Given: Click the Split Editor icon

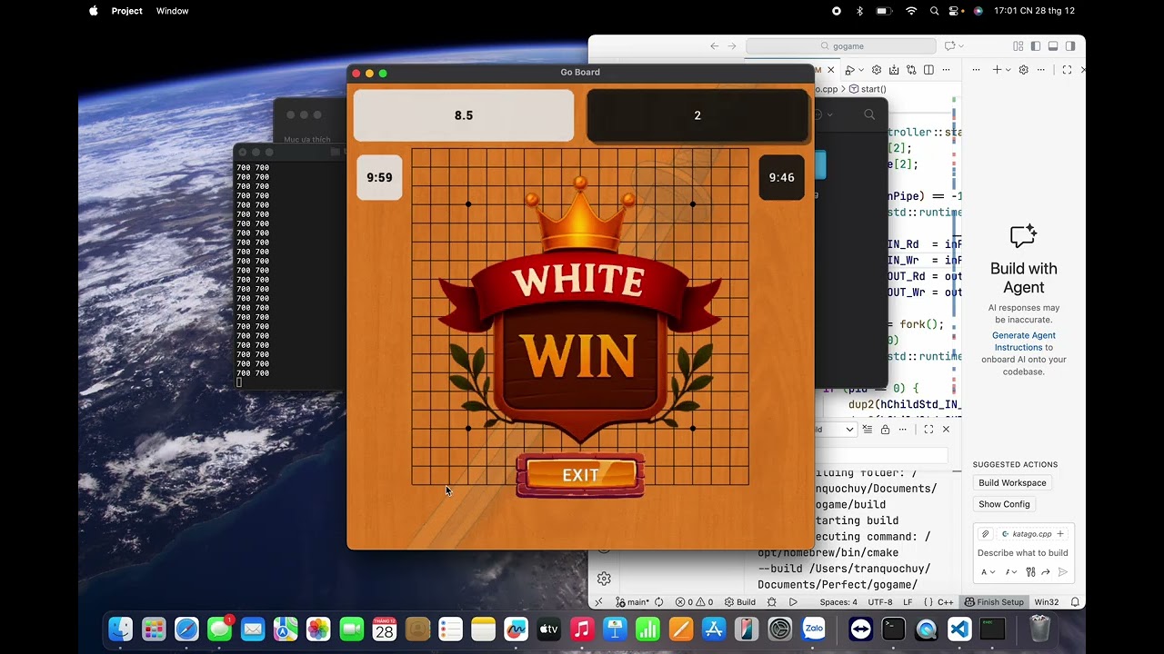Looking at the screenshot, I should tap(928, 70).
